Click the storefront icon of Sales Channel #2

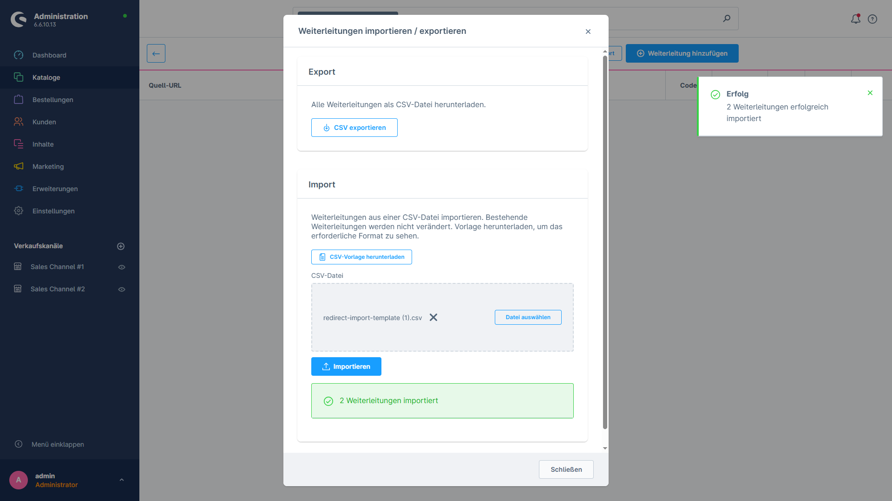(x=18, y=289)
